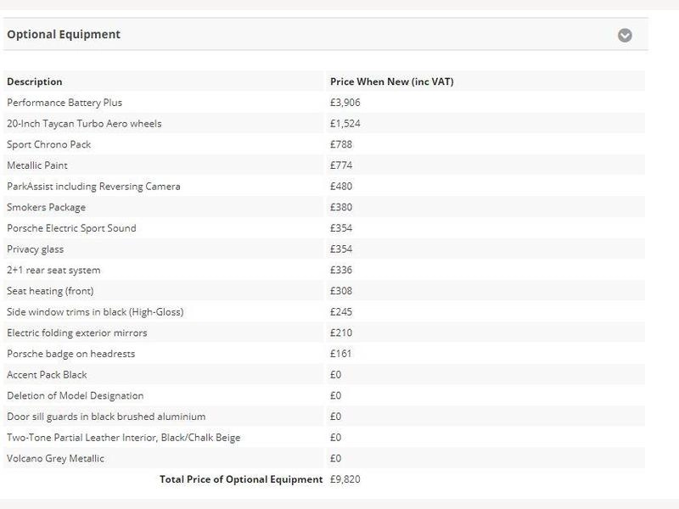Collapse the Optional Equipment section chevron
Screen dimensions: 679x509
[x=625, y=35]
